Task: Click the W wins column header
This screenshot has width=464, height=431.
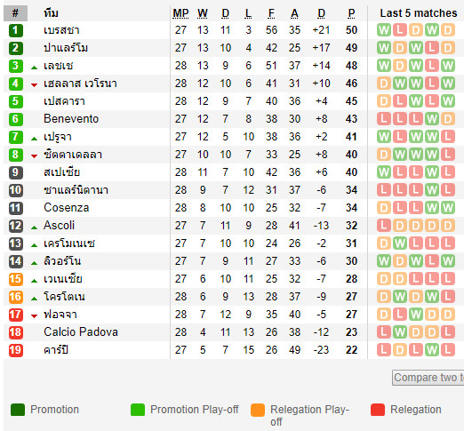Action: pyautogui.click(x=203, y=13)
